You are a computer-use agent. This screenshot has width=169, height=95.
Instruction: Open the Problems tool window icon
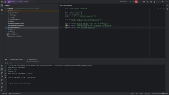2,87
